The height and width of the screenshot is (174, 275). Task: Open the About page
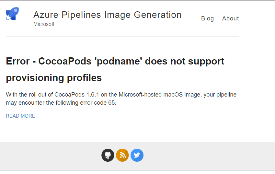(230, 18)
